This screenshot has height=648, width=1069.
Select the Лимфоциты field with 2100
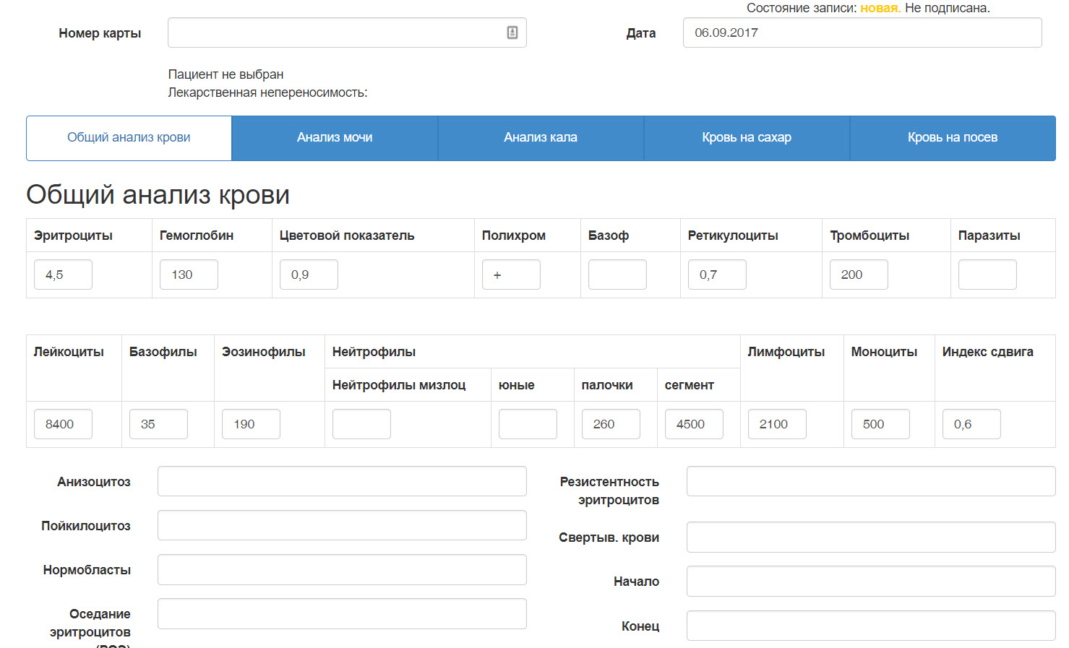(x=777, y=424)
